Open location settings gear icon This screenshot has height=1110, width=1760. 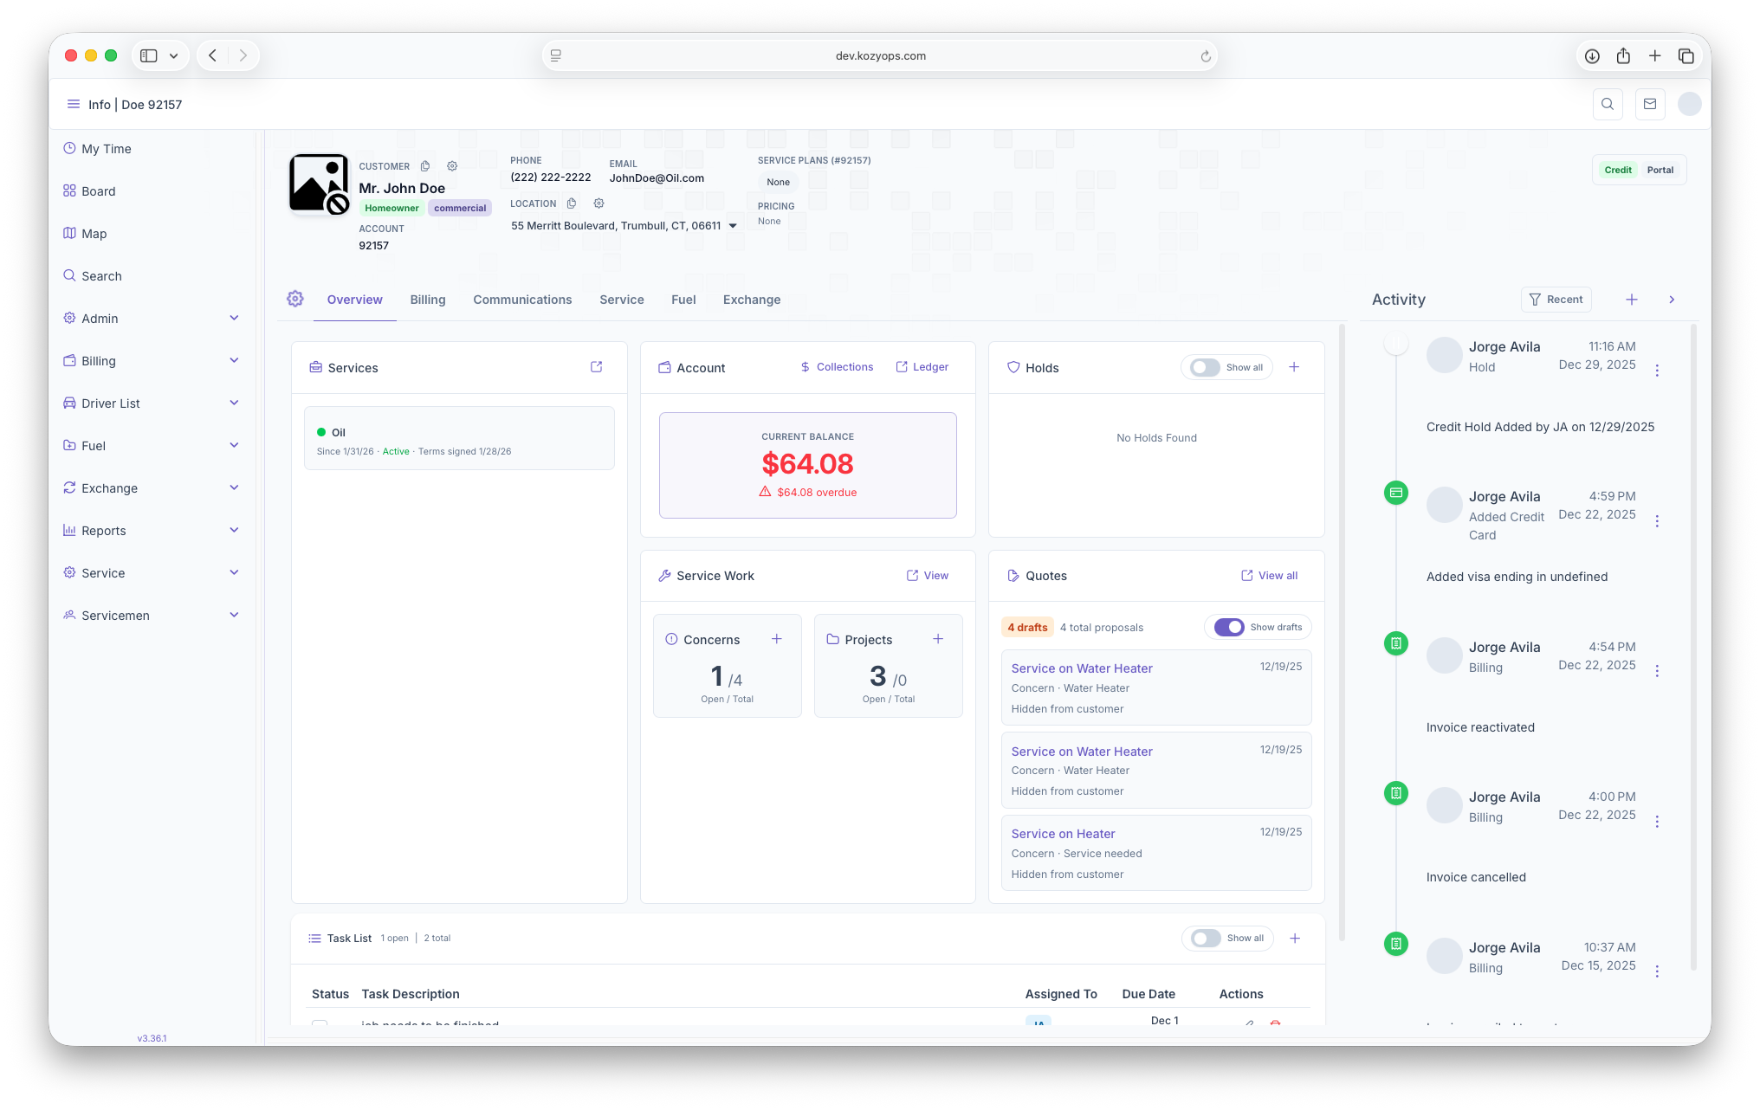point(599,203)
